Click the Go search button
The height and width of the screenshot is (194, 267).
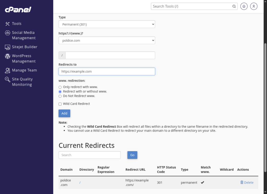tap(132, 155)
